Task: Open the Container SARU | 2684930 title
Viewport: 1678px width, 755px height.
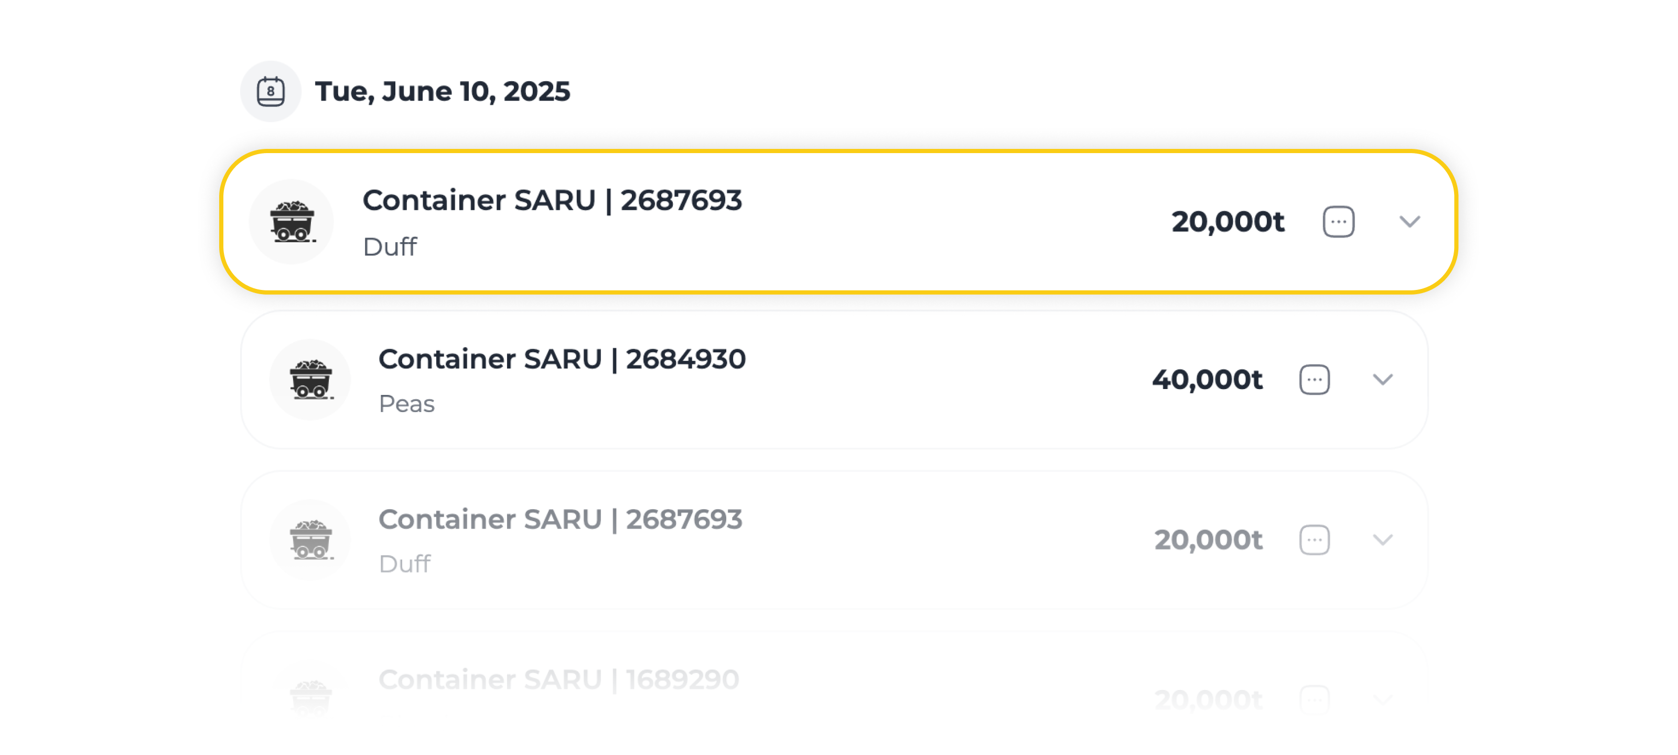Action: point(562,359)
